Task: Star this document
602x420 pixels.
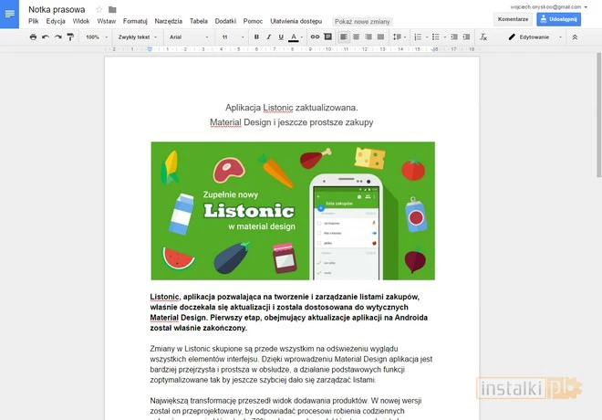Action: pos(99,9)
